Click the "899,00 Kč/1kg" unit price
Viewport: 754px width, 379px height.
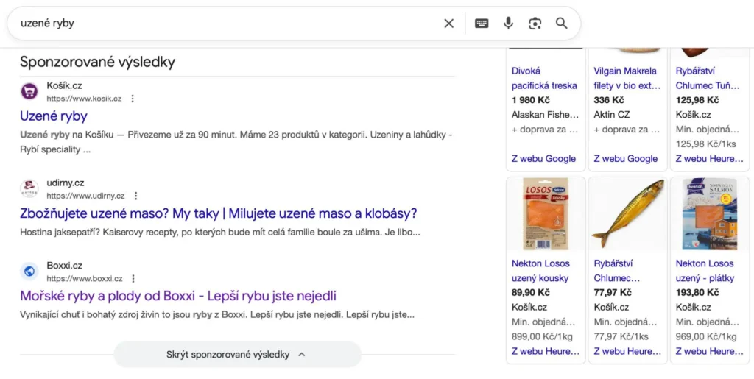point(543,337)
